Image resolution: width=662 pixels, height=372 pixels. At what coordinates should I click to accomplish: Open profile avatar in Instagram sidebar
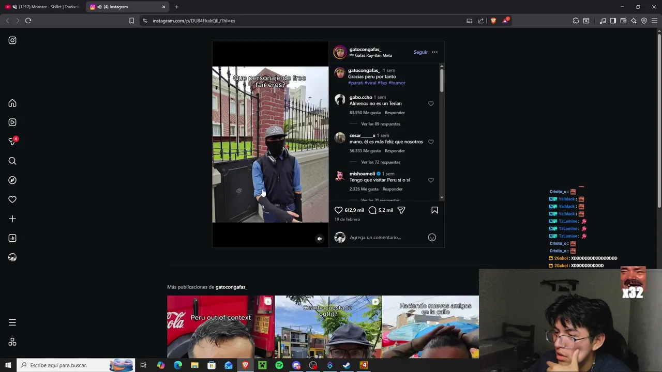click(x=12, y=257)
